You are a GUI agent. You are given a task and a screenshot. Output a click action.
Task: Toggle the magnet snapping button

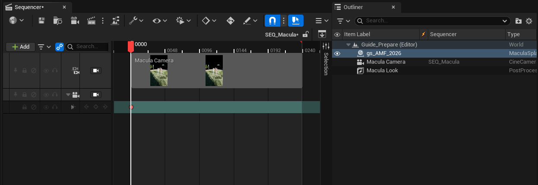[x=272, y=20]
